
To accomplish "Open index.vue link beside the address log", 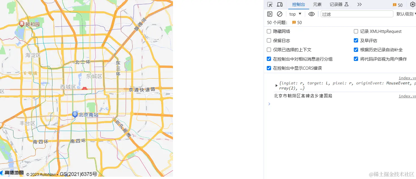I will [x=407, y=96].
